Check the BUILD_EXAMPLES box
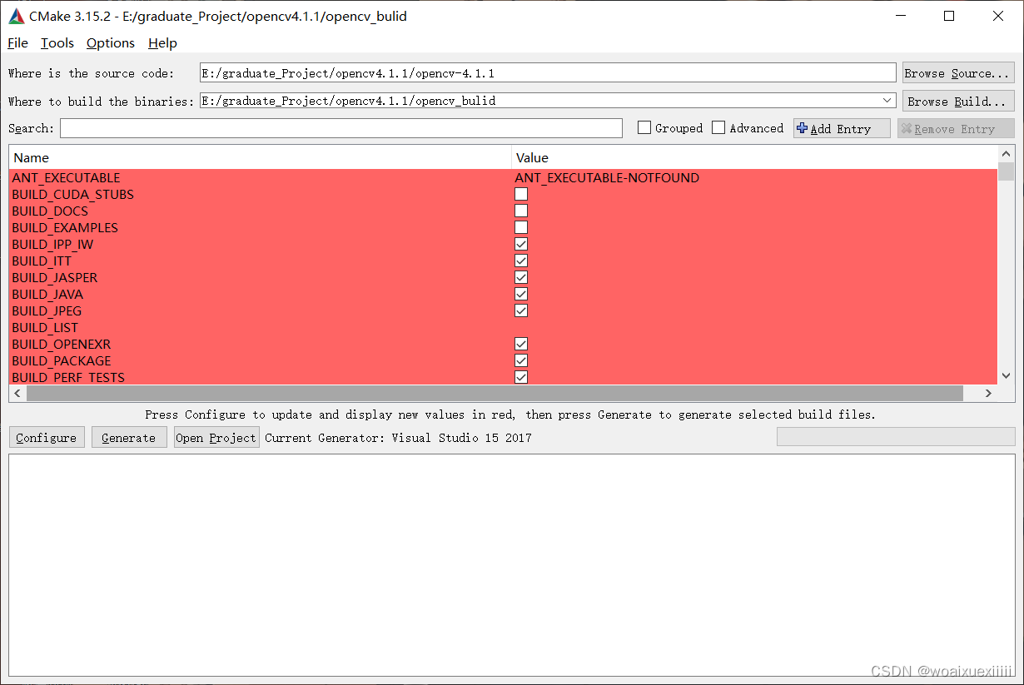Image resolution: width=1024 pixels, height=685 pixels. pos(520,227)
